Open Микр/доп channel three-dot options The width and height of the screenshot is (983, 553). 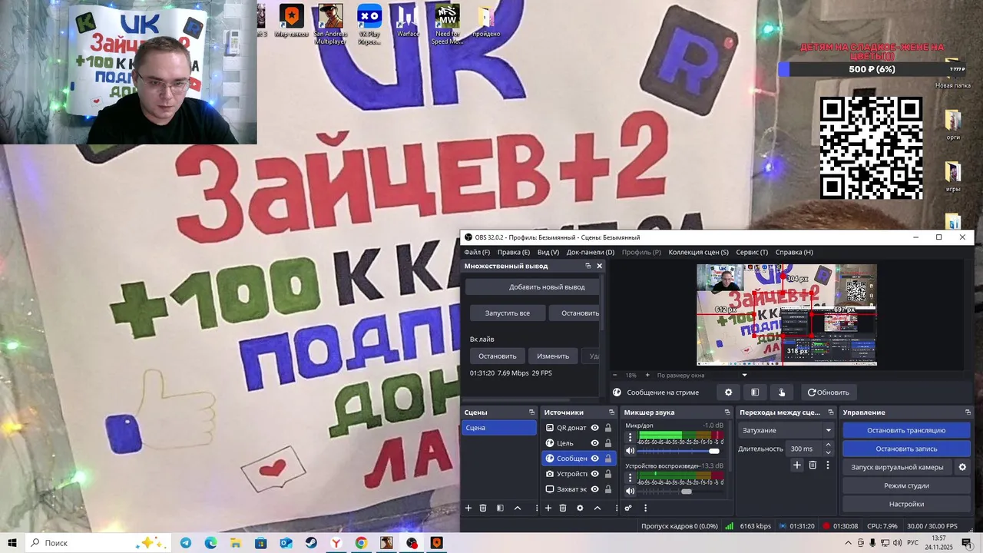(x=631, y=437)
